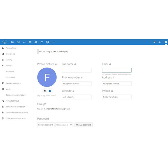The height and width of the screenshot is (168, 168).
Task: Show more apps via three-dots icon
Action: coord(53,42)
